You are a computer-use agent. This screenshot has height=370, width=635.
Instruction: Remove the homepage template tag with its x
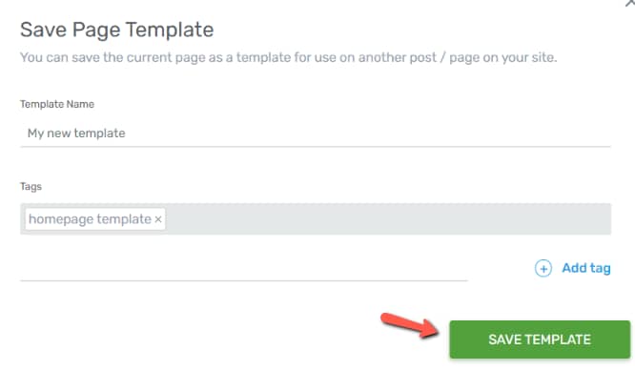pyautogui.click(x=158, y=219)
